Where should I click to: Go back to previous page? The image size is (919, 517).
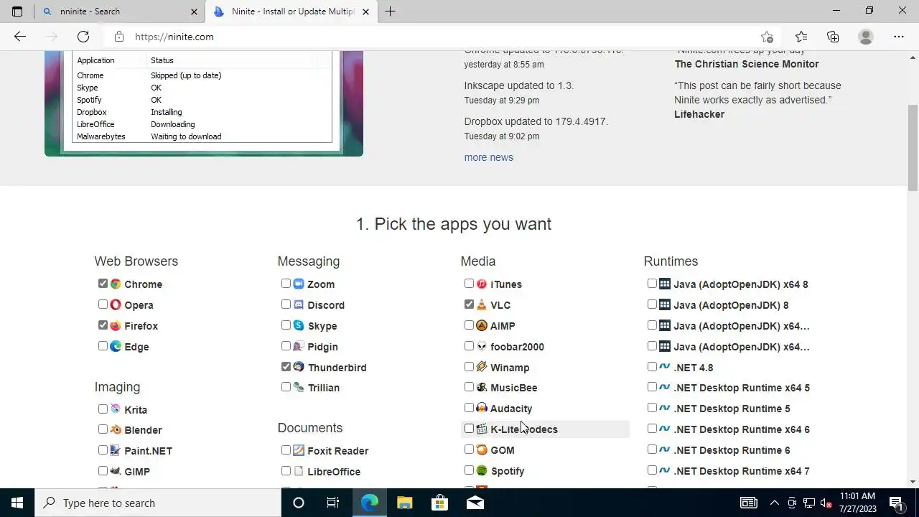(20, 37)
